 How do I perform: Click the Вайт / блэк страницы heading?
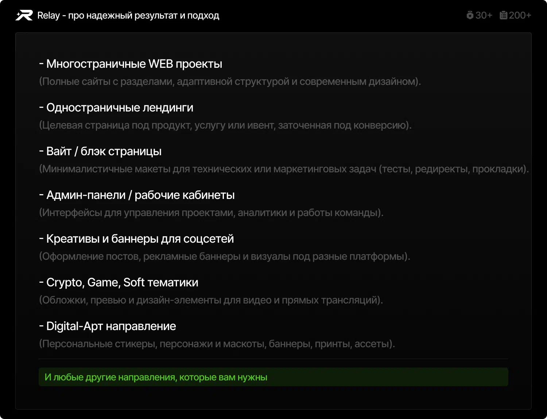100,151
